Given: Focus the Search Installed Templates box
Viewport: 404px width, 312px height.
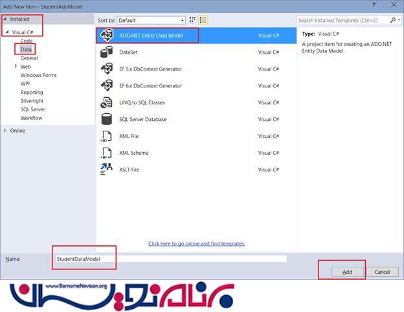Looking at the screenshot, I should point(343,21).
